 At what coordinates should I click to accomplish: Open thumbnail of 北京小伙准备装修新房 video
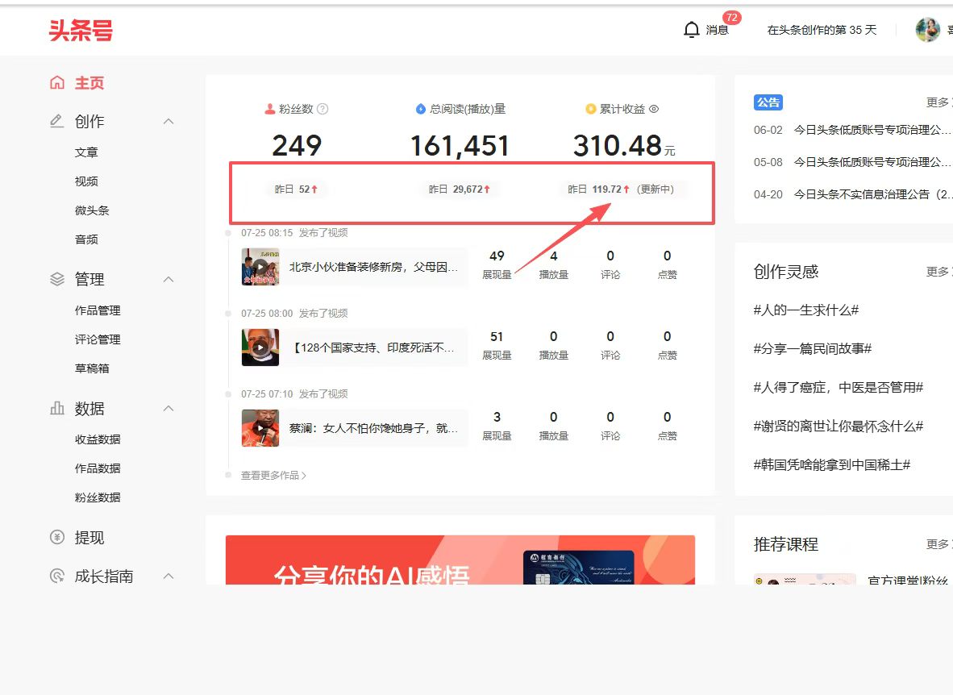pyautogui.click(x=260, y=267)
